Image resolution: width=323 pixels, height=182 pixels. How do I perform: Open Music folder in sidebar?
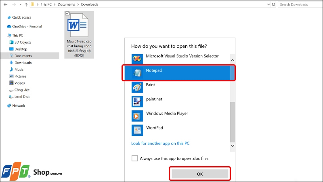coord(19,69)
